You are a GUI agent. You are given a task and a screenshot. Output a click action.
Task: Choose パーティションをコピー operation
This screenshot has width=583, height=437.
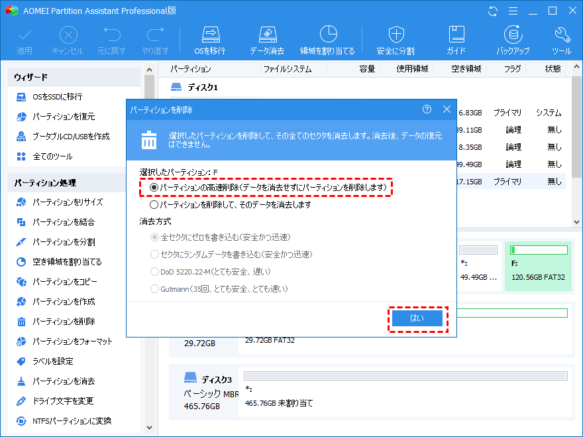click(x=57, y=282)
